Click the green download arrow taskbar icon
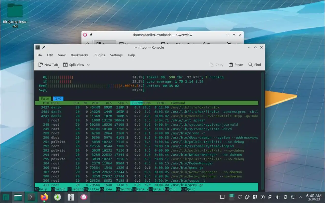Image resolution: width=325 pixels, height=203 pixels. click(x=58, y=197)
